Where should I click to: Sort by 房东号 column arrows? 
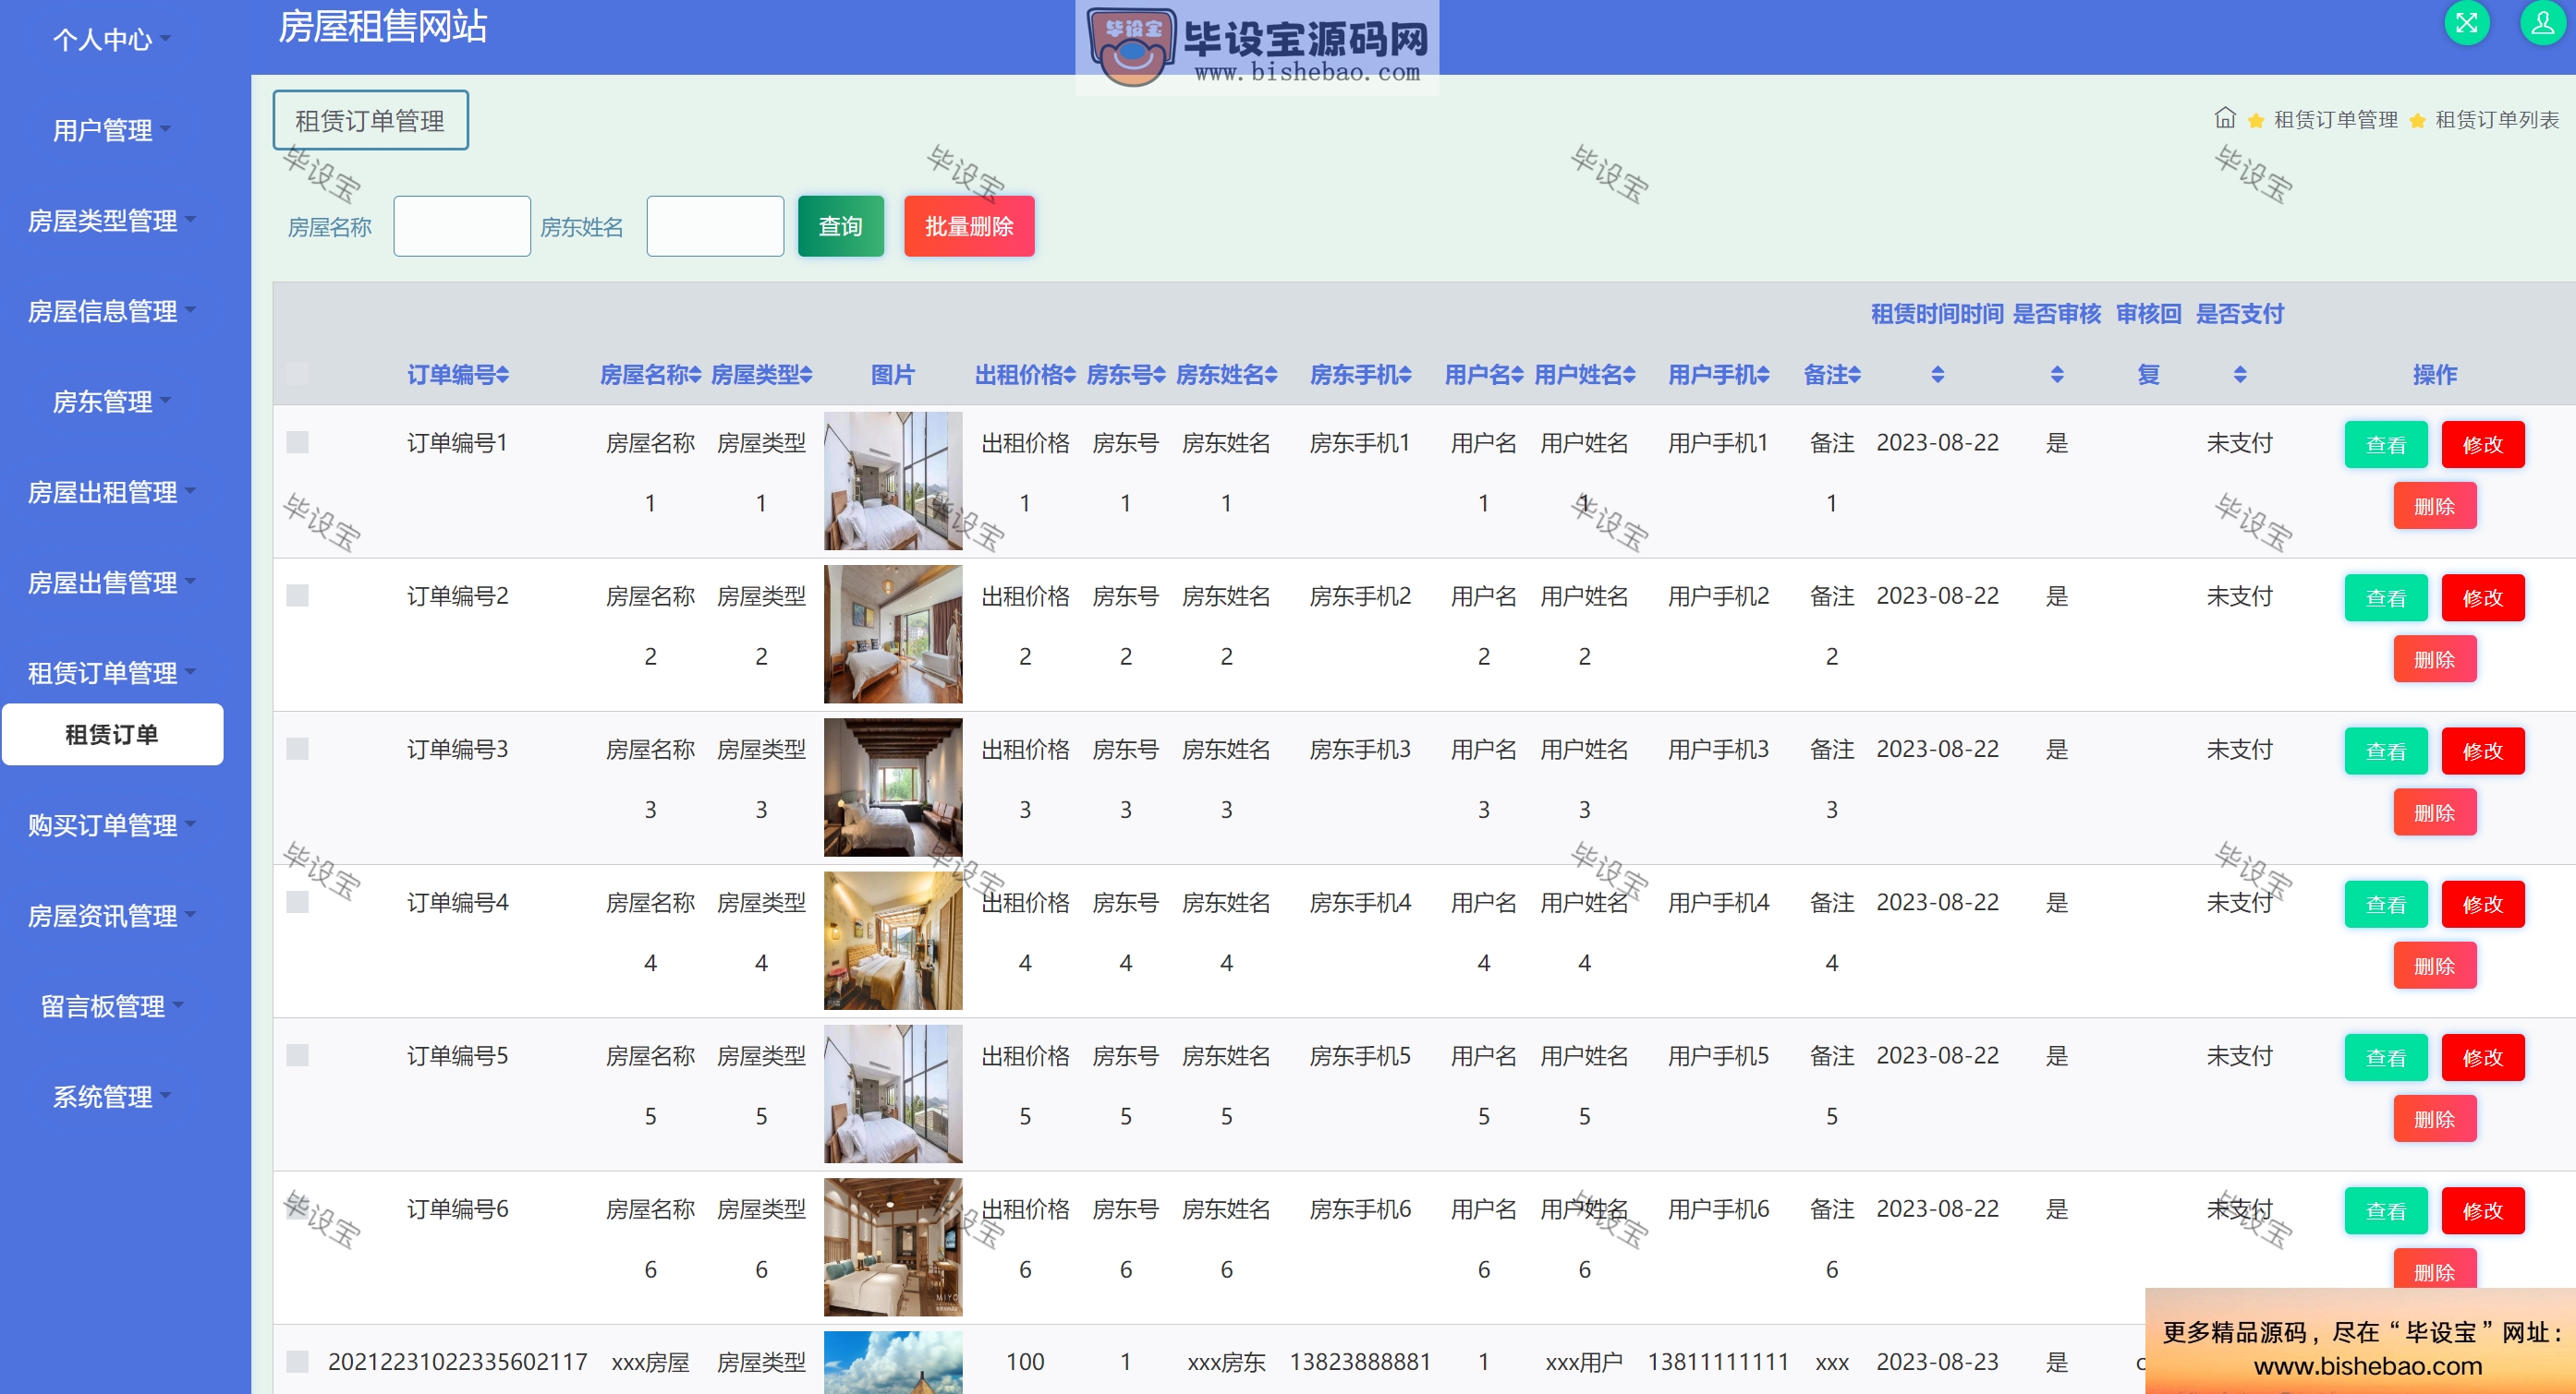1159,375
